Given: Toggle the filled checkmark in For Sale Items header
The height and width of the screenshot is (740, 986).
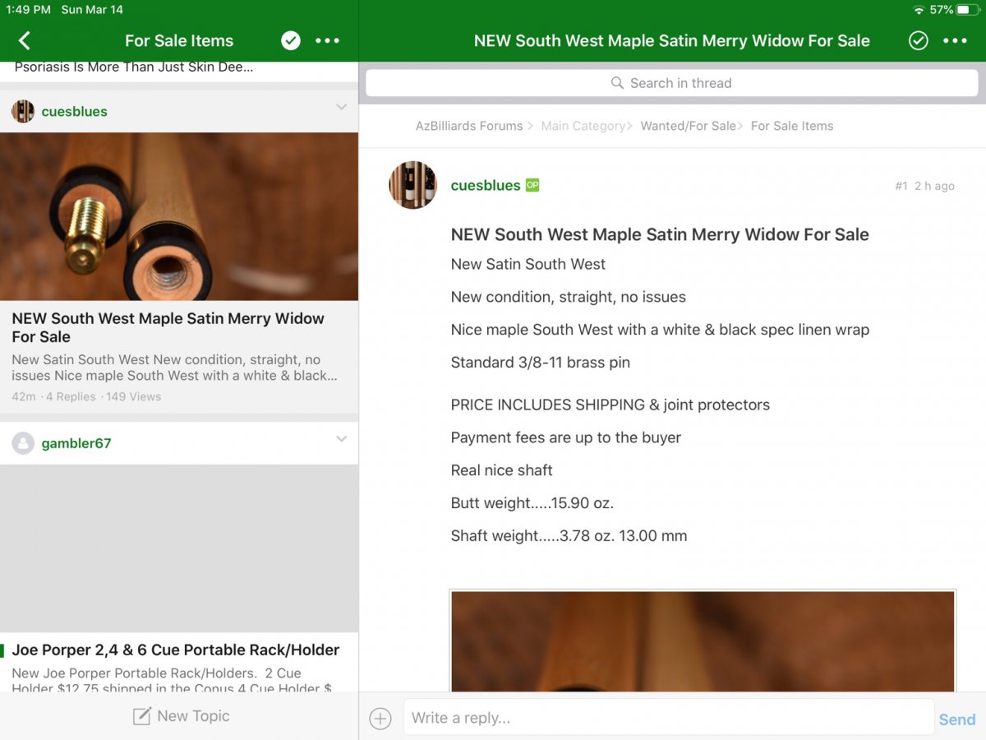Looking at the screenshot, I should pyautogui.click(x=291, y=41).
